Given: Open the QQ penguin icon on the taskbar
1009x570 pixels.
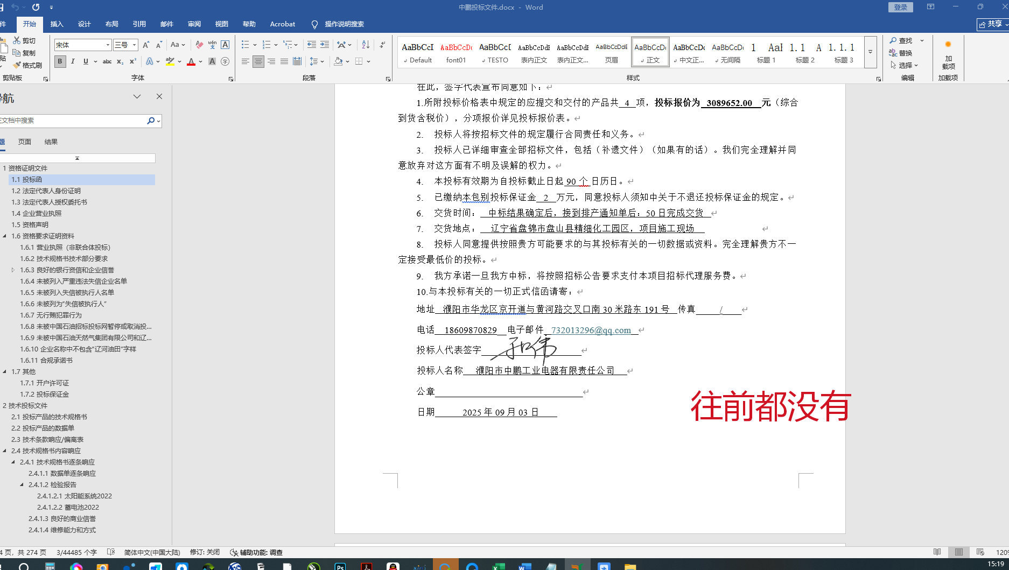Looking at the screenshot, I should point(393,566).
